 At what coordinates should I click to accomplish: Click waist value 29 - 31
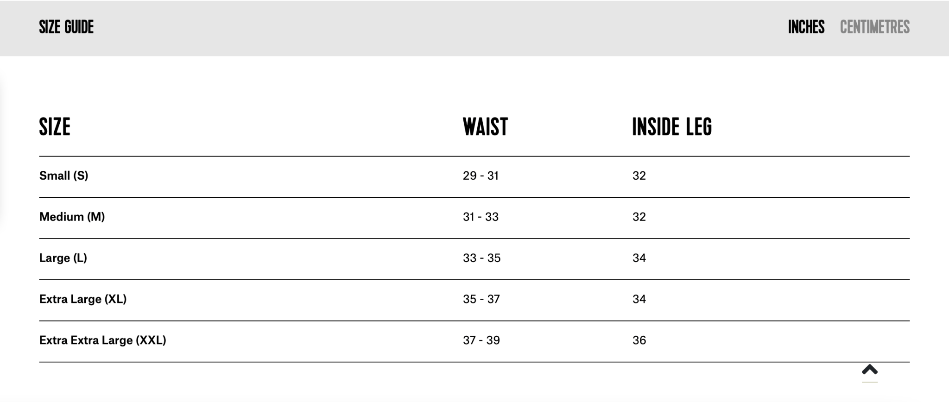click(481, 176)
